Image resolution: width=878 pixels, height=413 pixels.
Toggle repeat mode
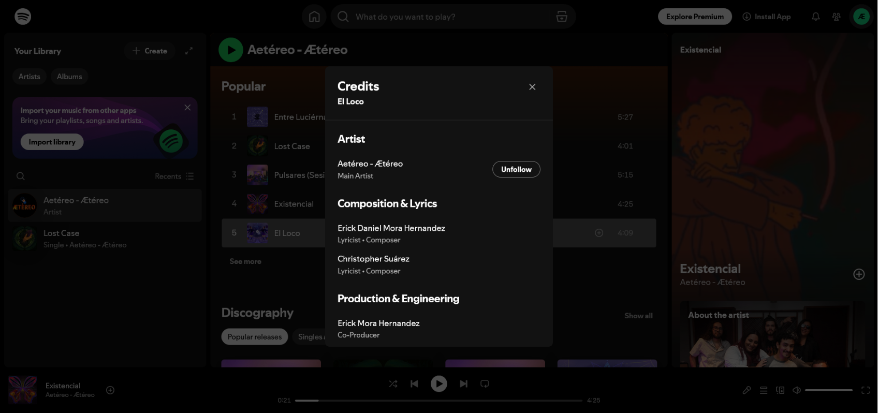tap(485, 384)
